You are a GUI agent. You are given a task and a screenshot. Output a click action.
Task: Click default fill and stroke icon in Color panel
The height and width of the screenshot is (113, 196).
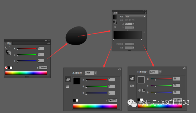(6, 47)
